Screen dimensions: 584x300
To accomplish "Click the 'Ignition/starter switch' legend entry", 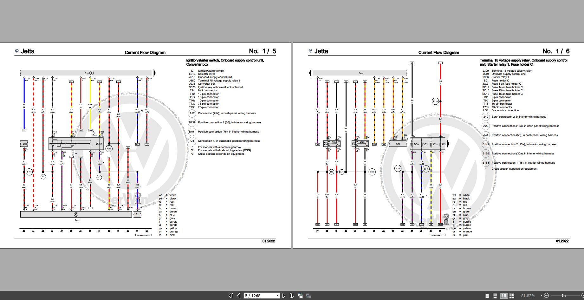I will 211,71.
